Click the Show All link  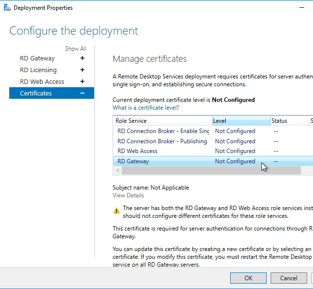click(x=76, y=49)
